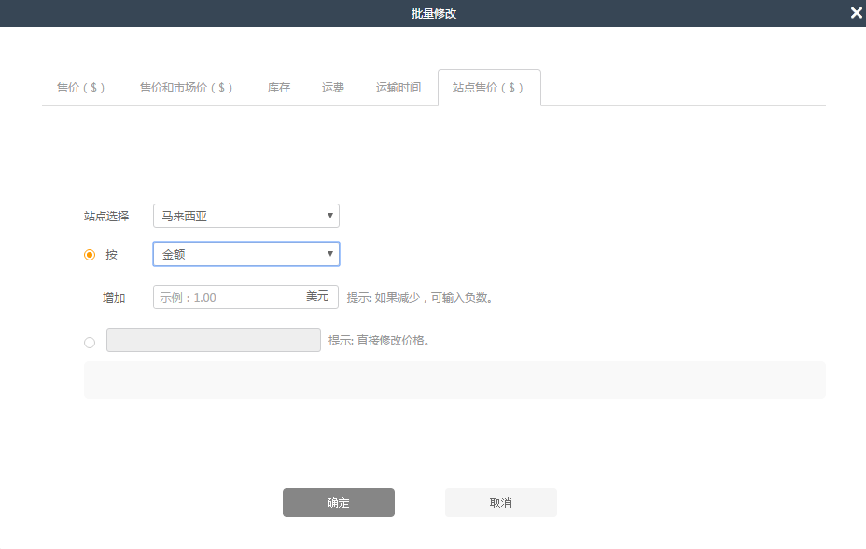Switch to the 售价（$） tab

click(80, 87)
